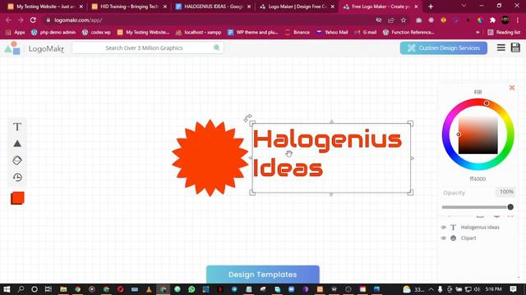Viewport: 526px width, 295px height.
Task: Open Chrome three-dot menu
Action: coord(518,20)
